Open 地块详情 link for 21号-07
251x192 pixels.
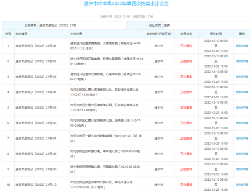242,138
